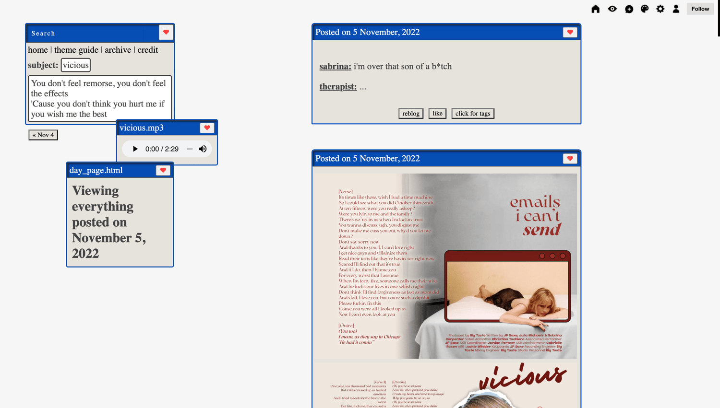Viewport: 720px width, 408px height.
Task: Click the heart button on vicious.mp3 window
Action: point(207,128)
